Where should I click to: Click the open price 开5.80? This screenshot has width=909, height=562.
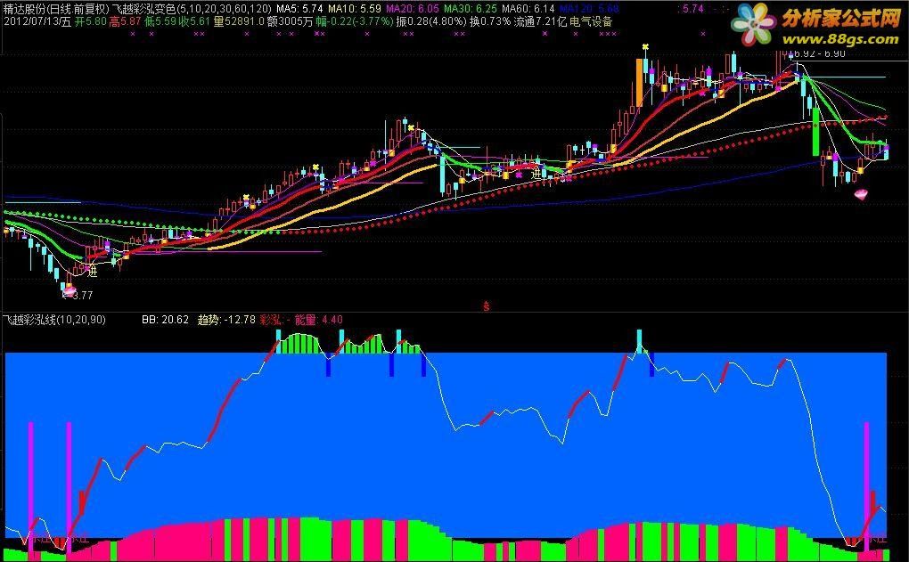(92, 22)
